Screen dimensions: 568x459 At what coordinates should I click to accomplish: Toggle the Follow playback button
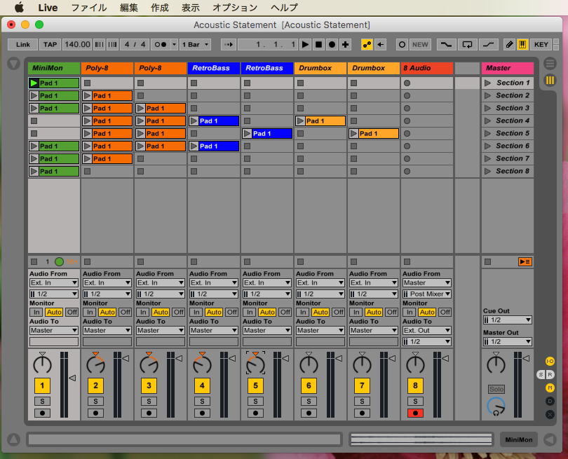tap(229, 45)
